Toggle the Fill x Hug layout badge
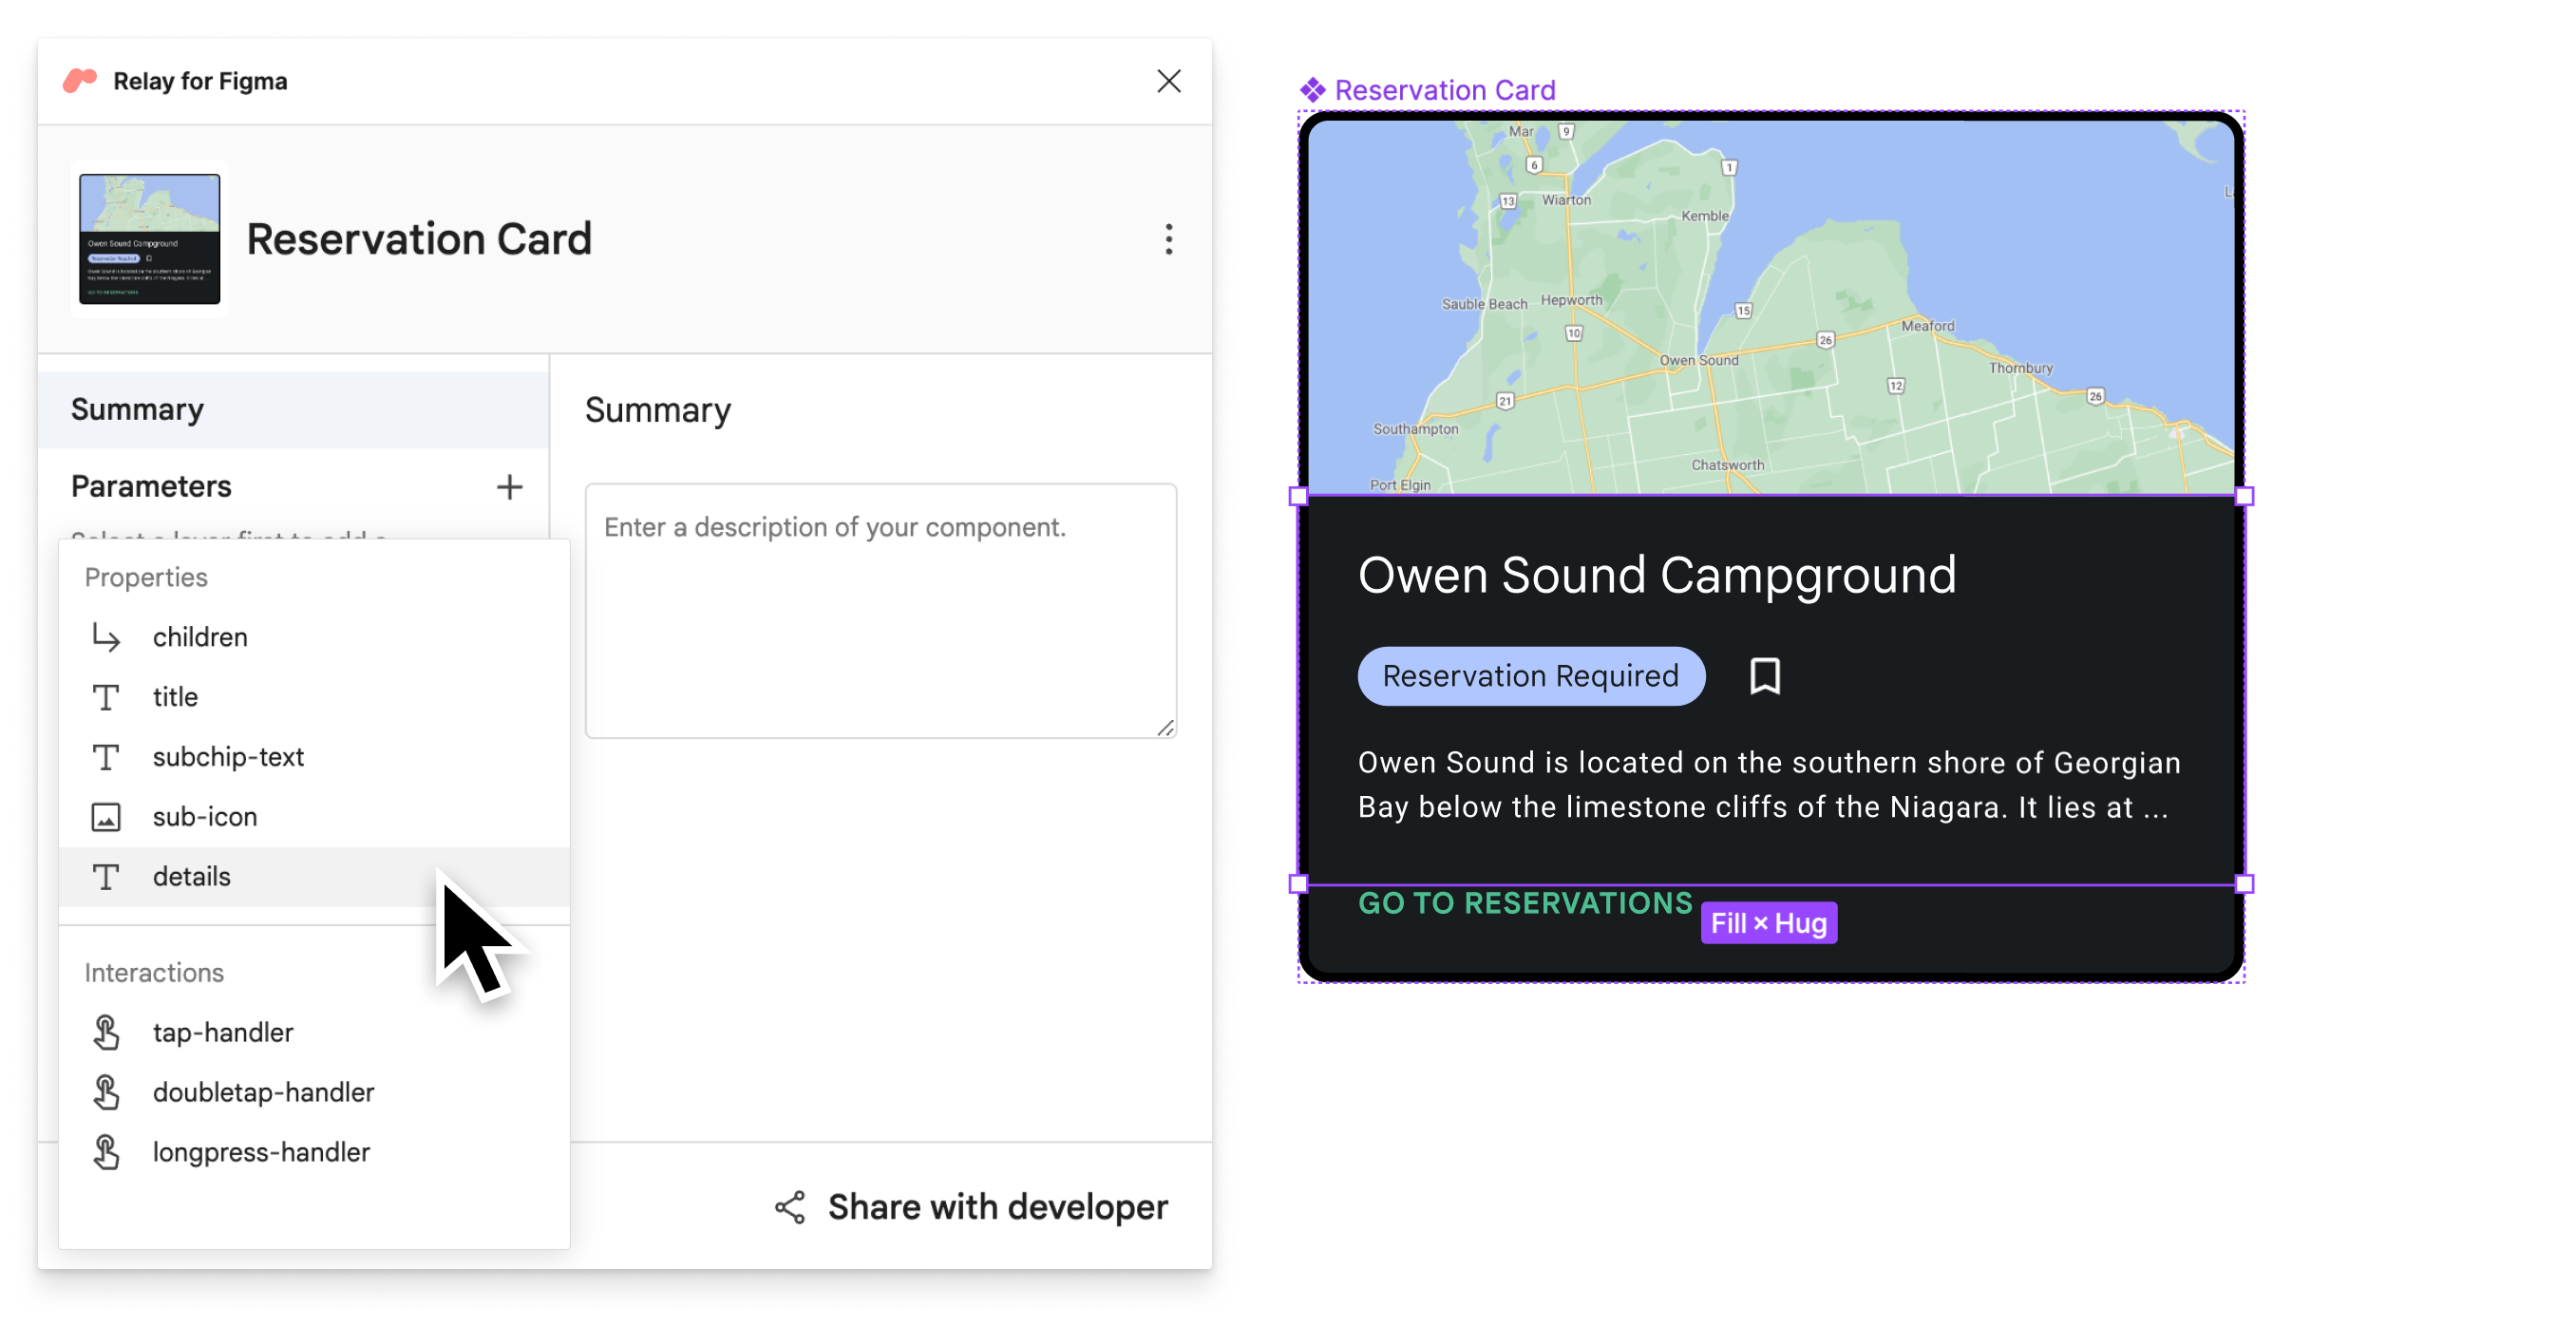This screenshot has height=1326, width=2576. tap(1770, 923)
